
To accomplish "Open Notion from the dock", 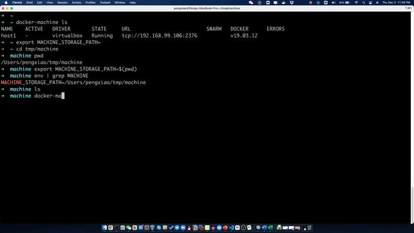I will (195, 227).
